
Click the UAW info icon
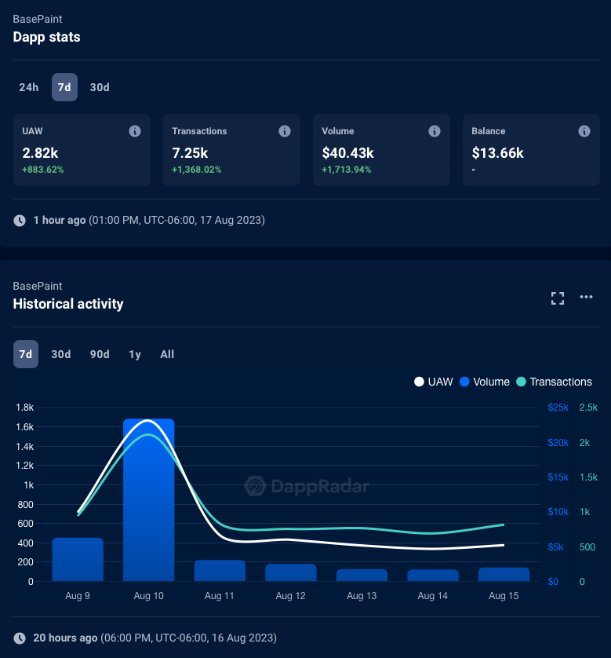[135, 131]
